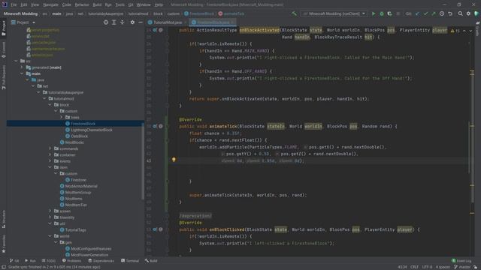Open the Refactor menu

(x=82, y=5)
